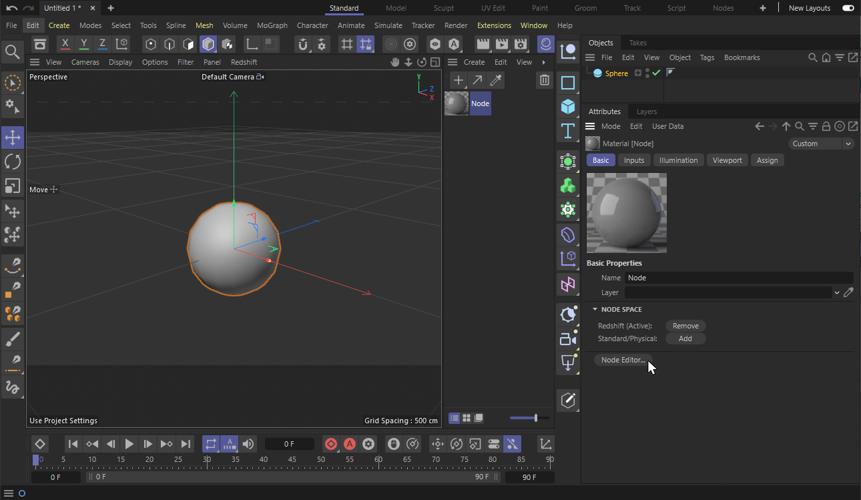Open the Custom mode dropdown
This screenshot has width=861, height=500.
[821, 144]
